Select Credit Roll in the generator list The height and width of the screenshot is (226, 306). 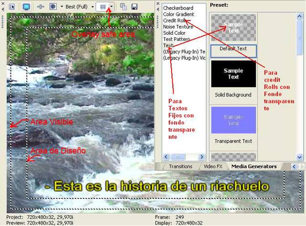175,21
